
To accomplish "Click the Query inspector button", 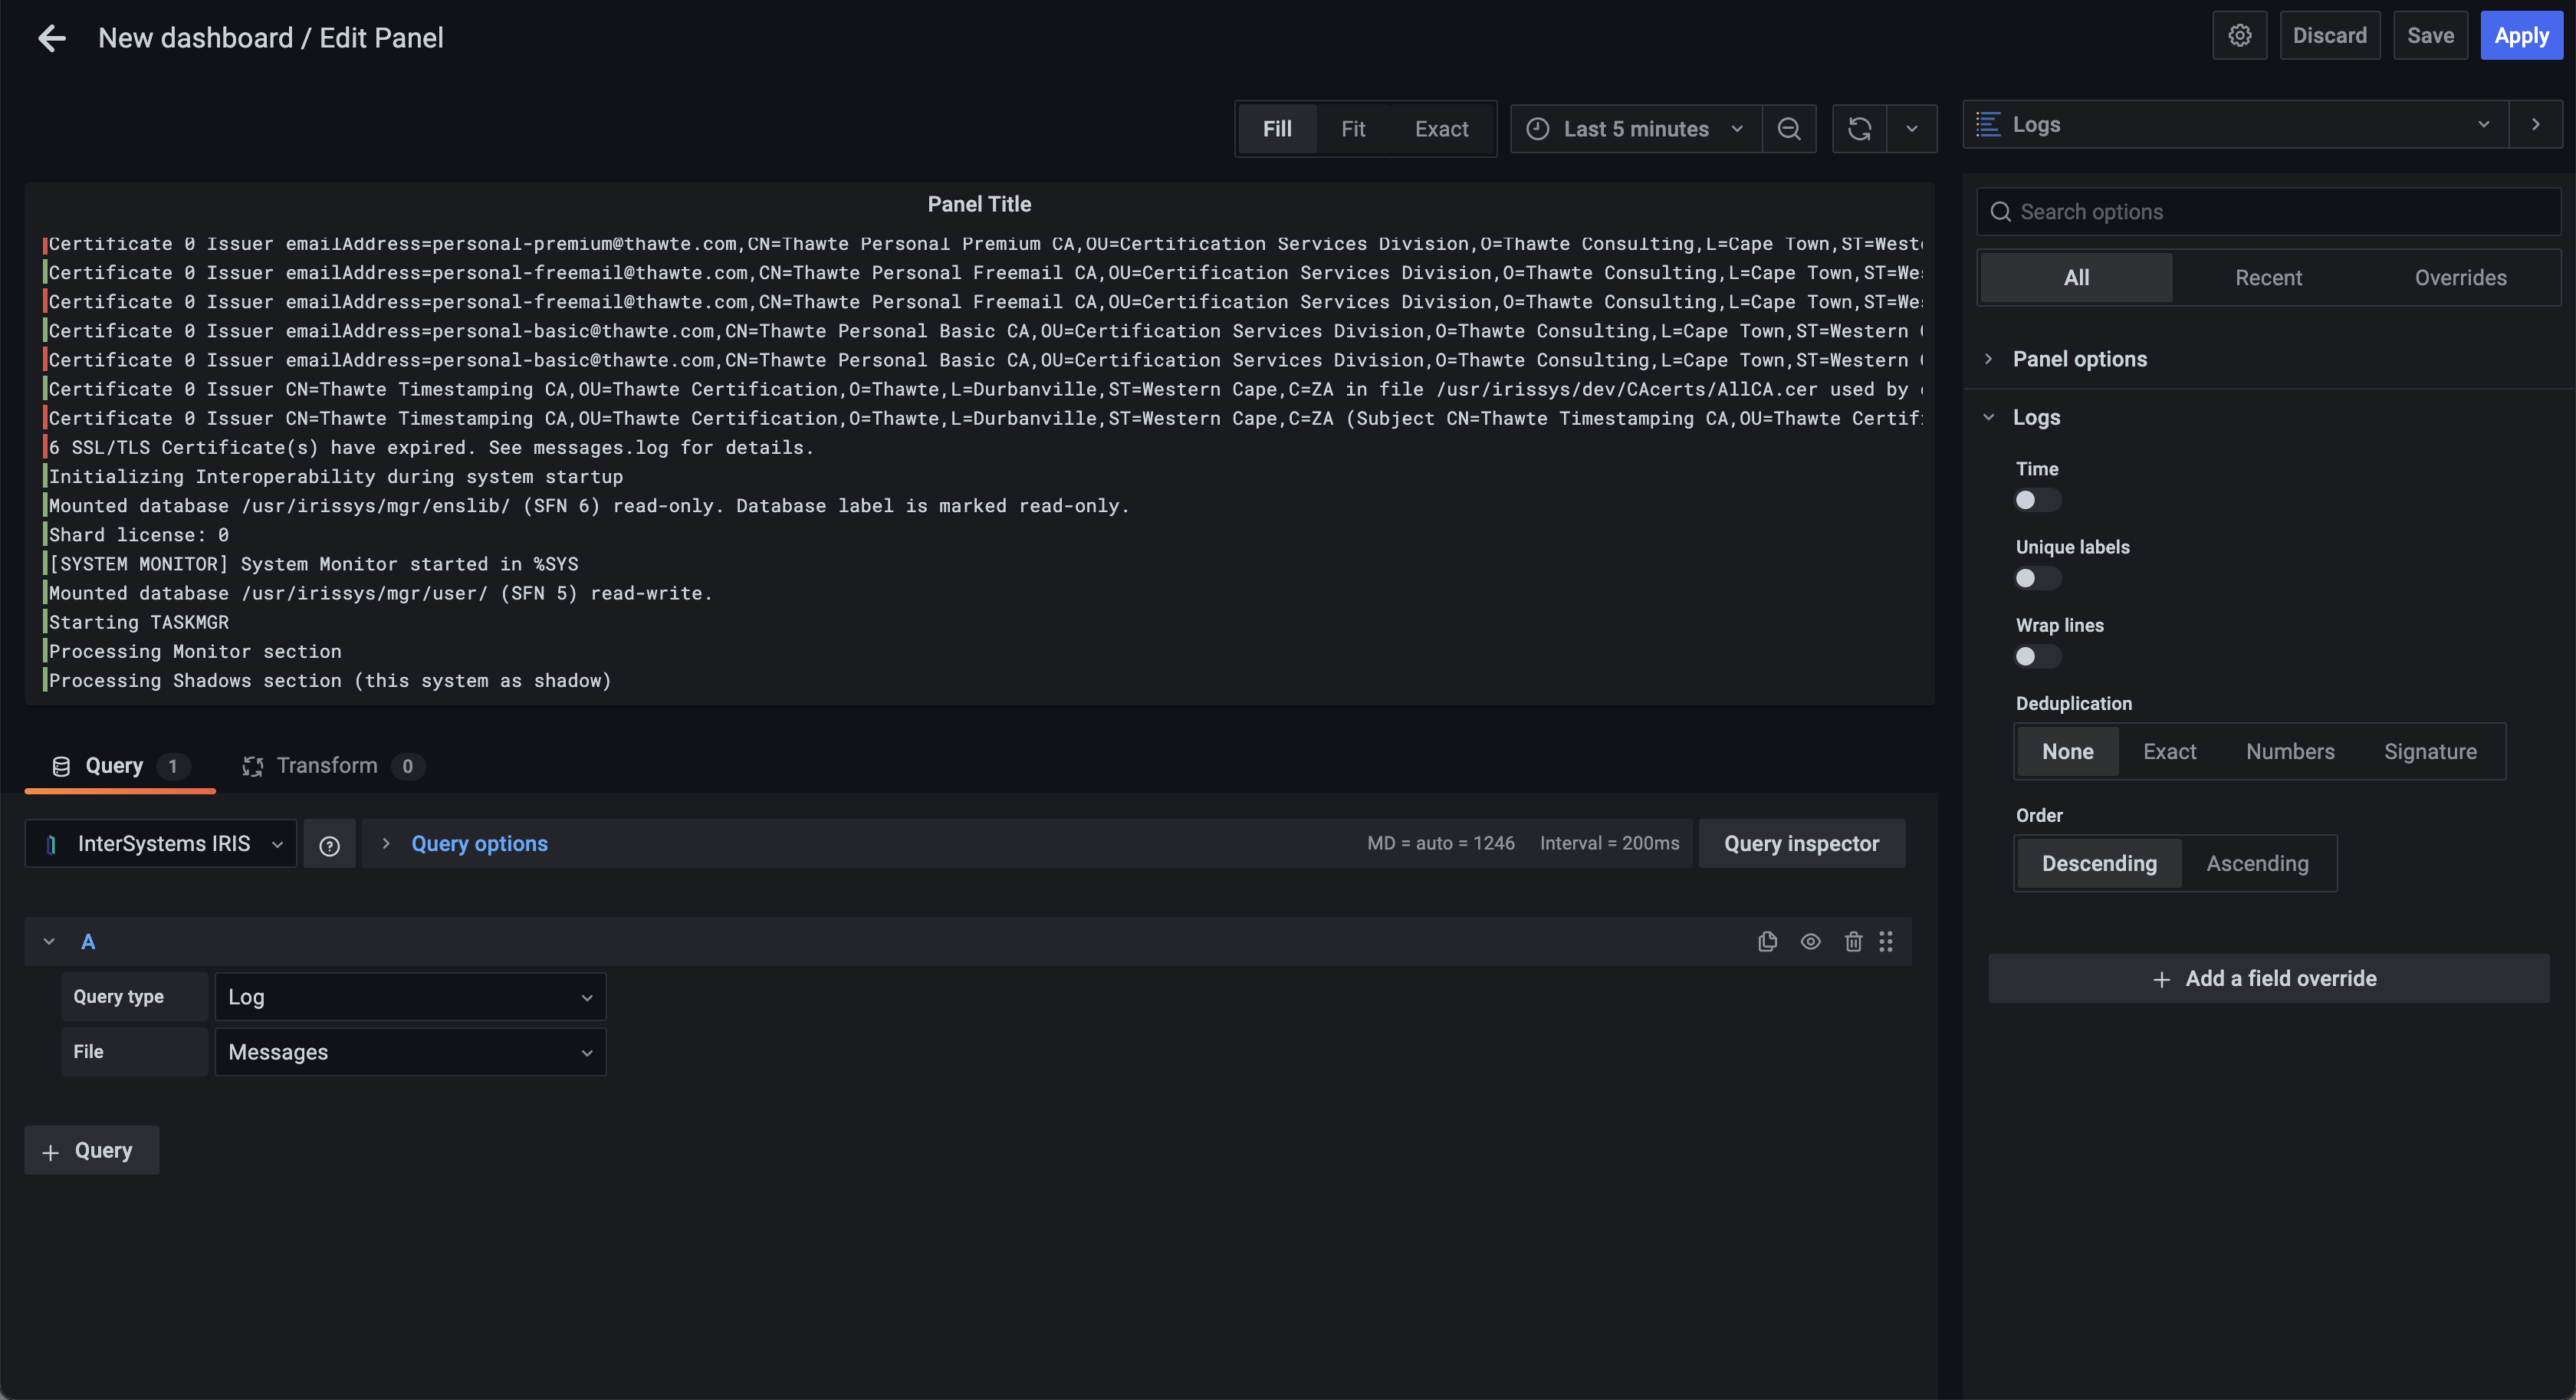I will tap(1801, 844).
